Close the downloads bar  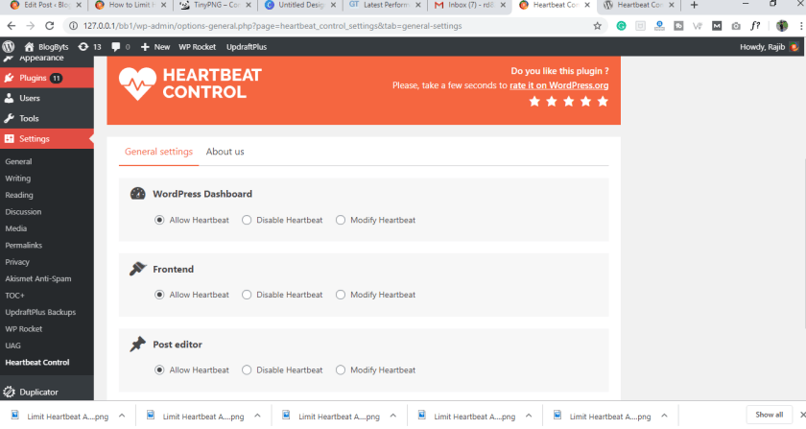click(802, 415)
